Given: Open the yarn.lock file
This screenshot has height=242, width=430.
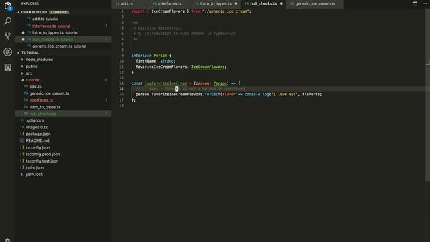Looking at the screenshot, I should click(63, 175).
